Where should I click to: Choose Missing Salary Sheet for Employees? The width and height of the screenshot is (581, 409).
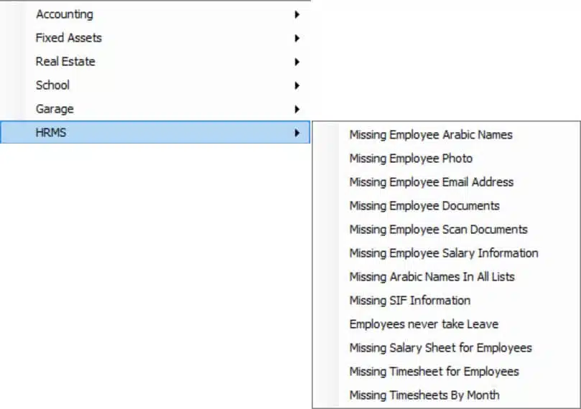[x=446, y=348]
